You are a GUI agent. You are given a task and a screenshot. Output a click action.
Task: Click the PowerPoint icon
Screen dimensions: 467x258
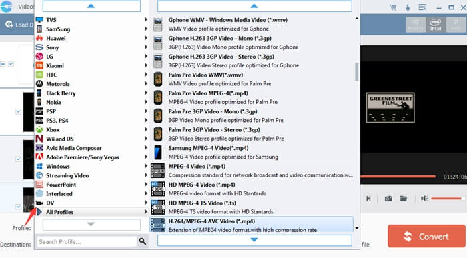(x=39, y=185)
